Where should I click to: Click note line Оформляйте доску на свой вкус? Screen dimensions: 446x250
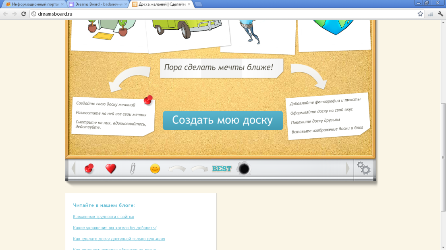point(322,111)
